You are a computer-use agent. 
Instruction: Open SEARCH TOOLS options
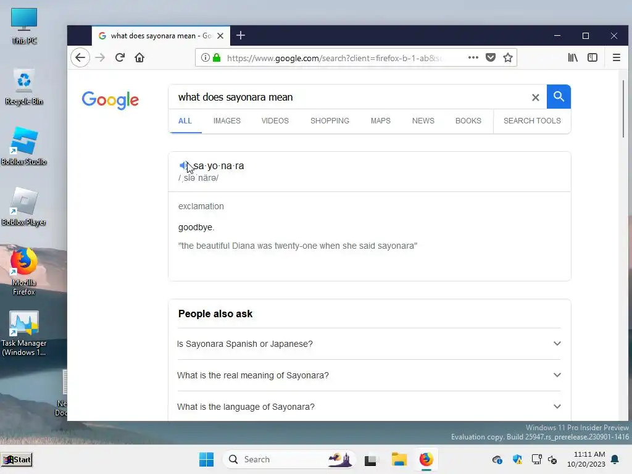tap(532, 121)
